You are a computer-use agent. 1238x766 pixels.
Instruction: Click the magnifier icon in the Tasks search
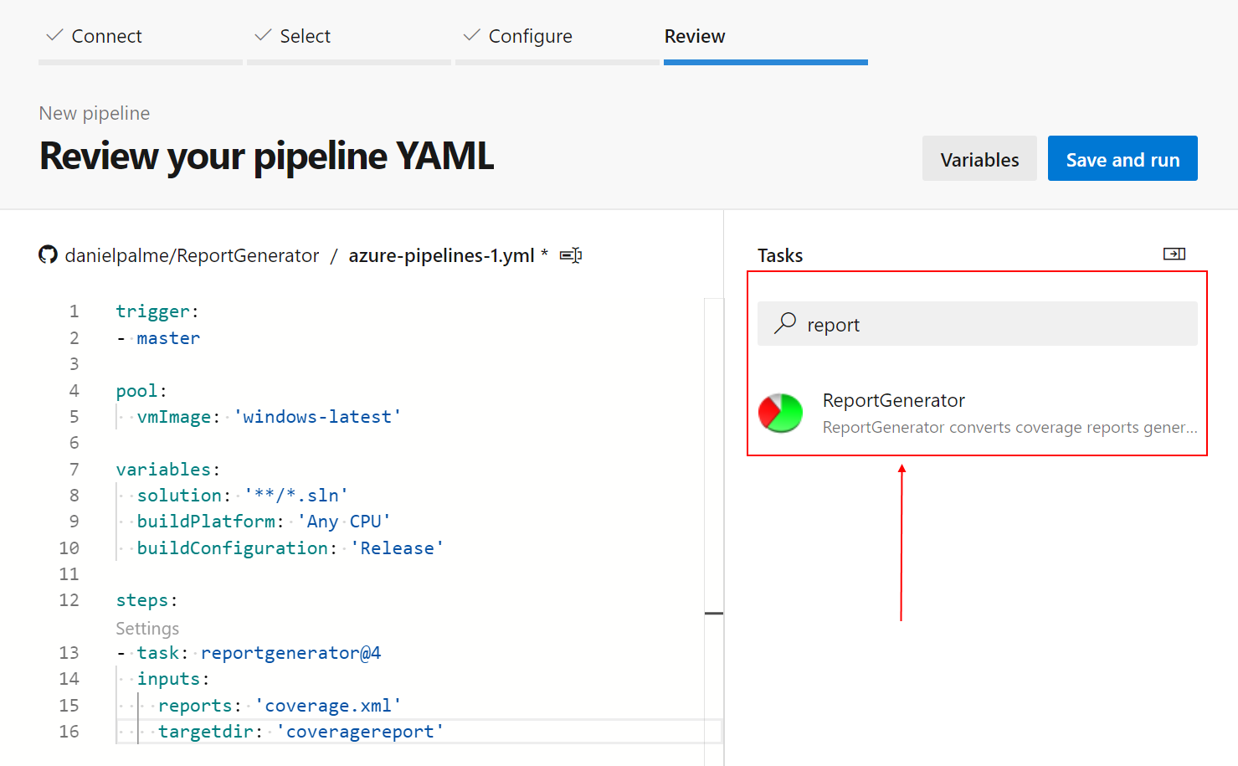point(784,324)
